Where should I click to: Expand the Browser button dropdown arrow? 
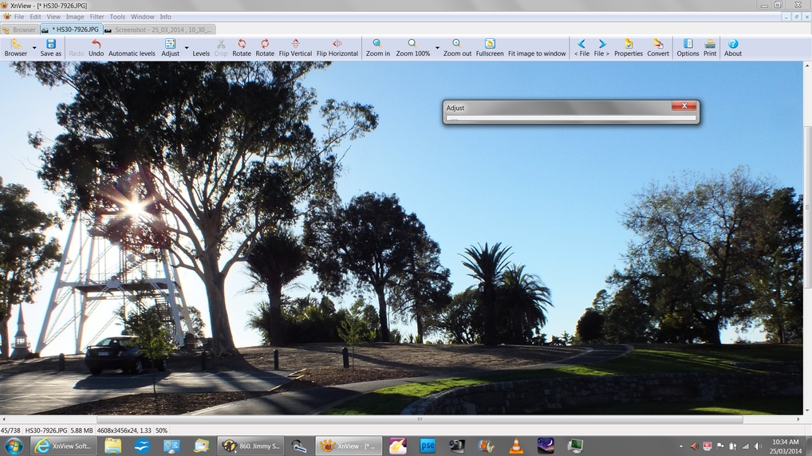34,49
